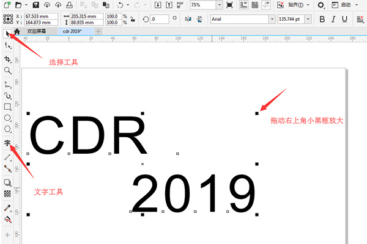Publish to PDF icon

[x=180, y=5]
